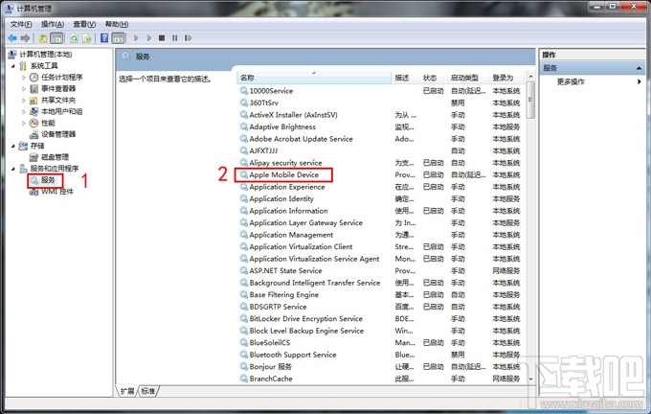The image size is (651, 414).
Task: Switch to the 标准 tab
Action: (x=148, y=391)
